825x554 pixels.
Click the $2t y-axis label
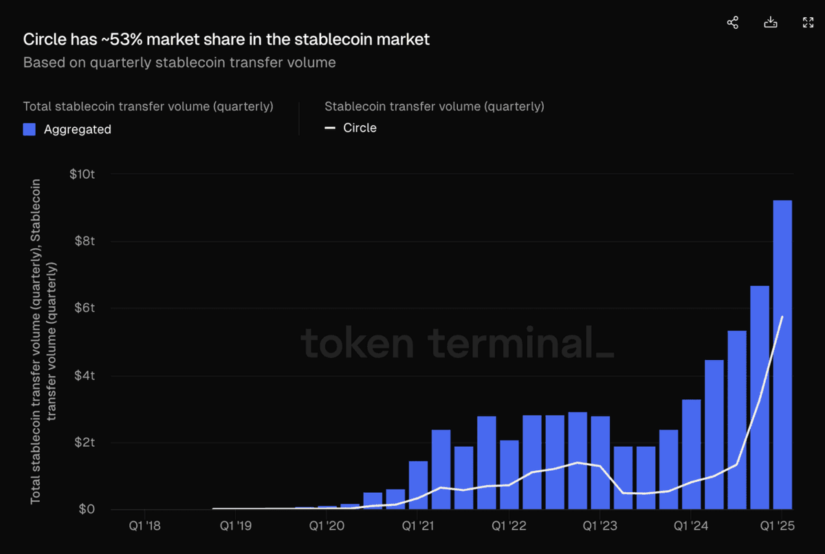point(84,443)
